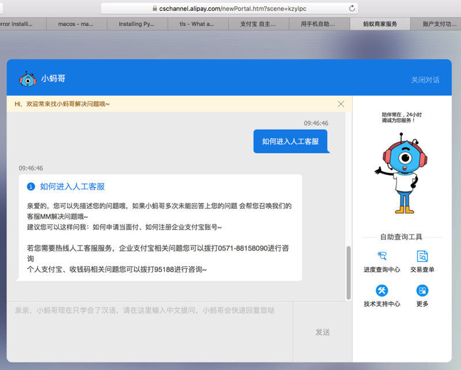Click 关闭对话 to close the chat
Image resolution: width=461 pixels, height=370 pixels.
click(x=425, y=80)
